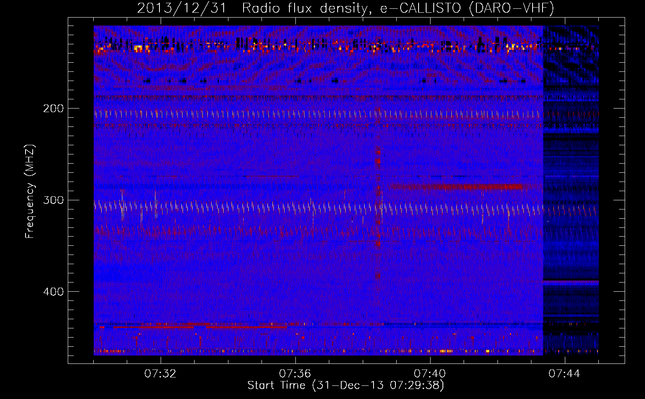Click the '300' frequency tick label
This screenshot has width=645, height=399.
[53, 200]
